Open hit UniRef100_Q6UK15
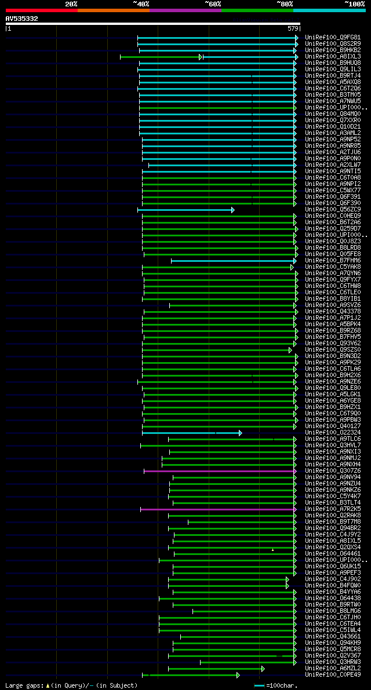 [x=333, y=567]
